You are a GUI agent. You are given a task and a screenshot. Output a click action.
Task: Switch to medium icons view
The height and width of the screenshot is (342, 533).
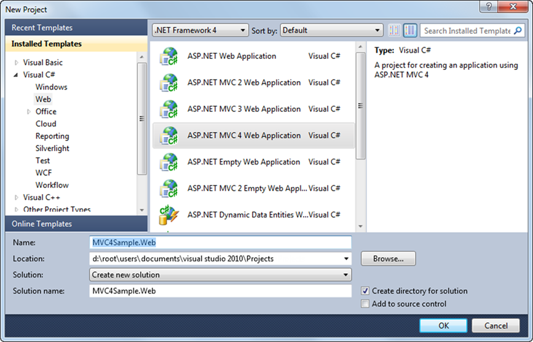click(x=410, y=31)
